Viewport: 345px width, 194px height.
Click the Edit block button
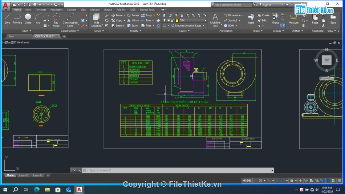pos(262,20)
